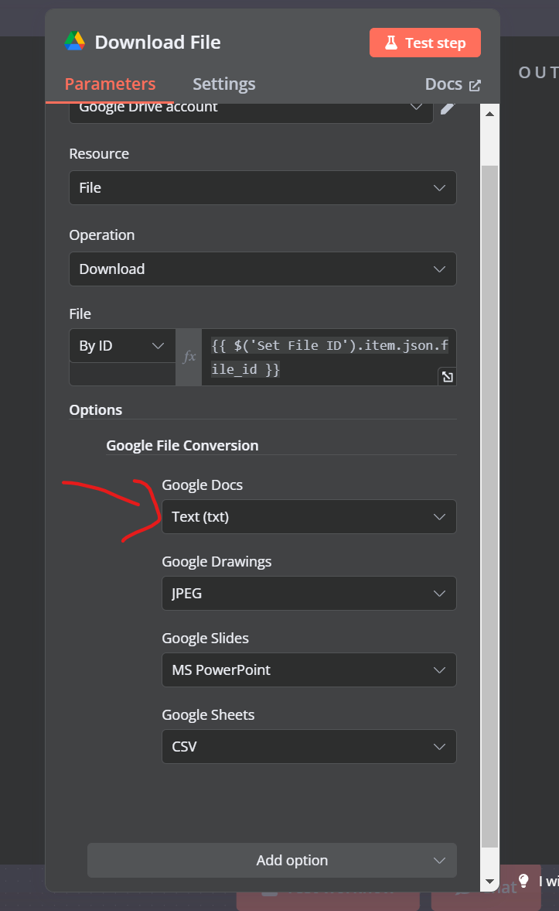Open the expression editor expand icon
The width and height of the screenshot is (559, 911).
448,377
